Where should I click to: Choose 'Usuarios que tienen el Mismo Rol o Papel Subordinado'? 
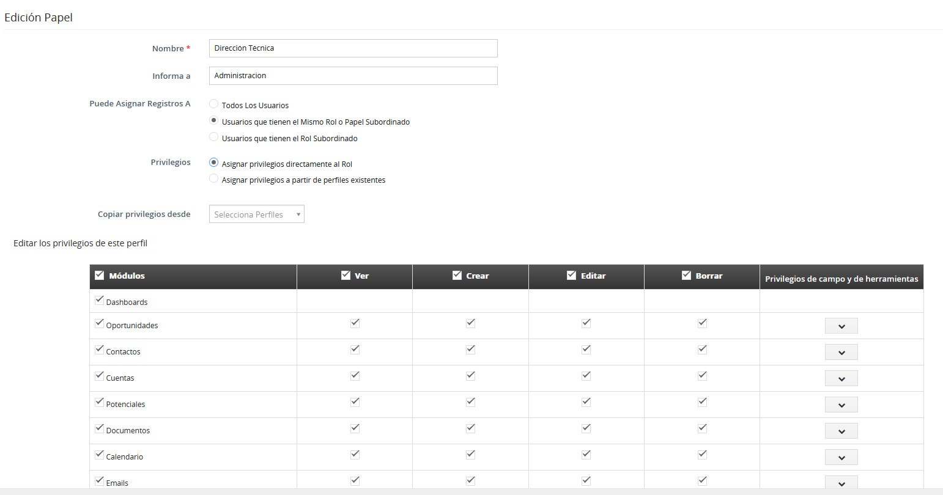[x=213, y=121]
